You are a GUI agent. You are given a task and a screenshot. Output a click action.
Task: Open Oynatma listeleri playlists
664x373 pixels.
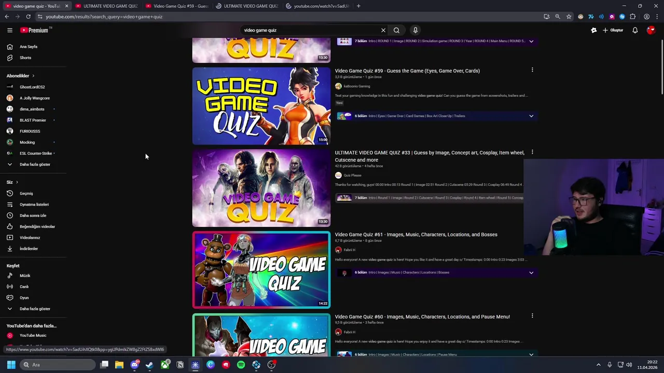coord(33,204)
